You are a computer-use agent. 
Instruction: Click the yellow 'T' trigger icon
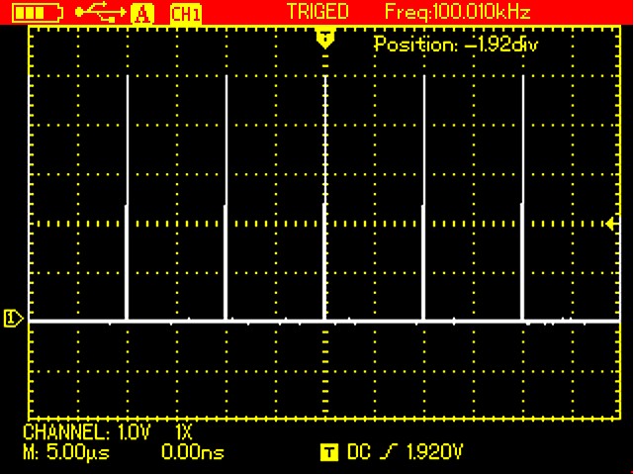(x=328, y=453)
